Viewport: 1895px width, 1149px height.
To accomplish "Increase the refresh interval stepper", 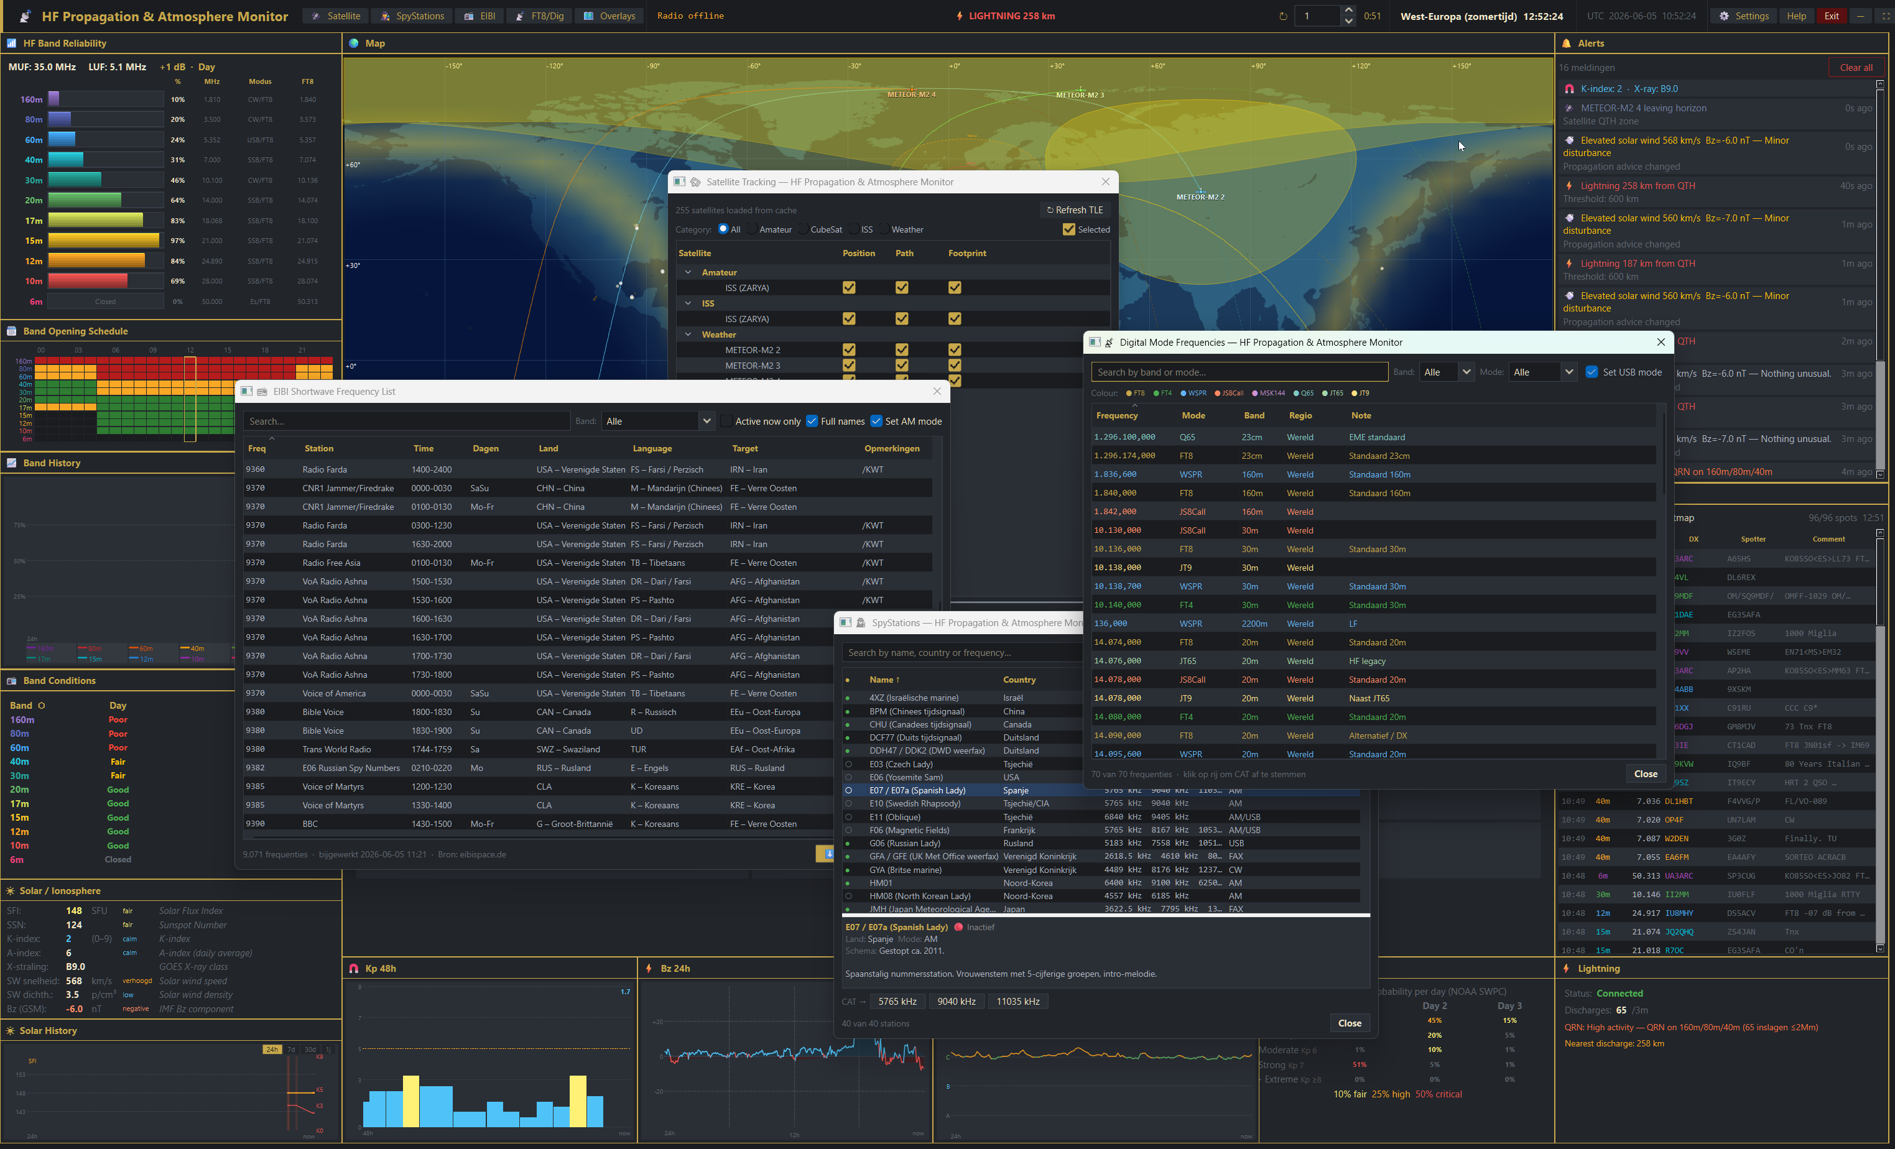I will [x=1348, y=11].
